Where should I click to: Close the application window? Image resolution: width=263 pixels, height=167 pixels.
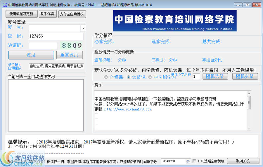(257, 5)
